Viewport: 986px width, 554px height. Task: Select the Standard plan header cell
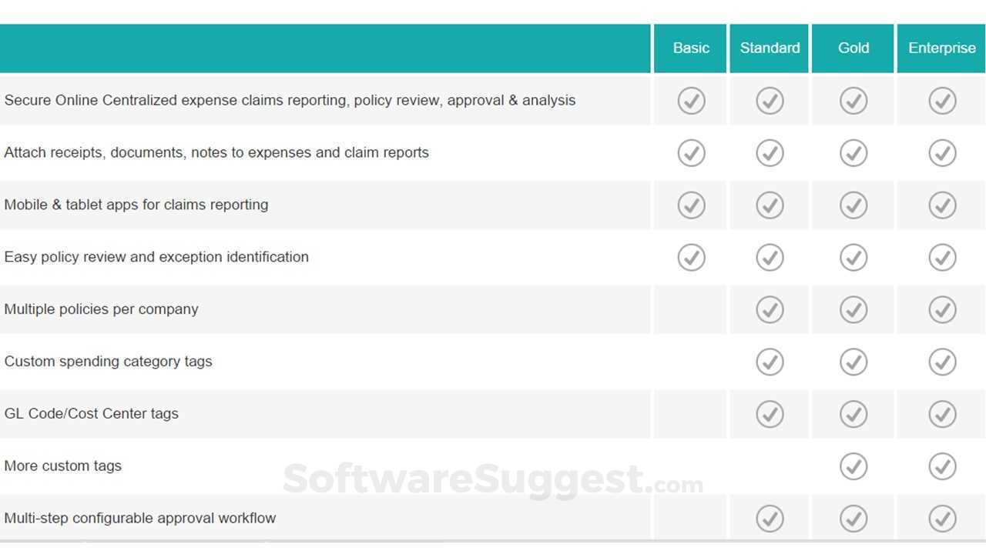[x=770, y=48]
